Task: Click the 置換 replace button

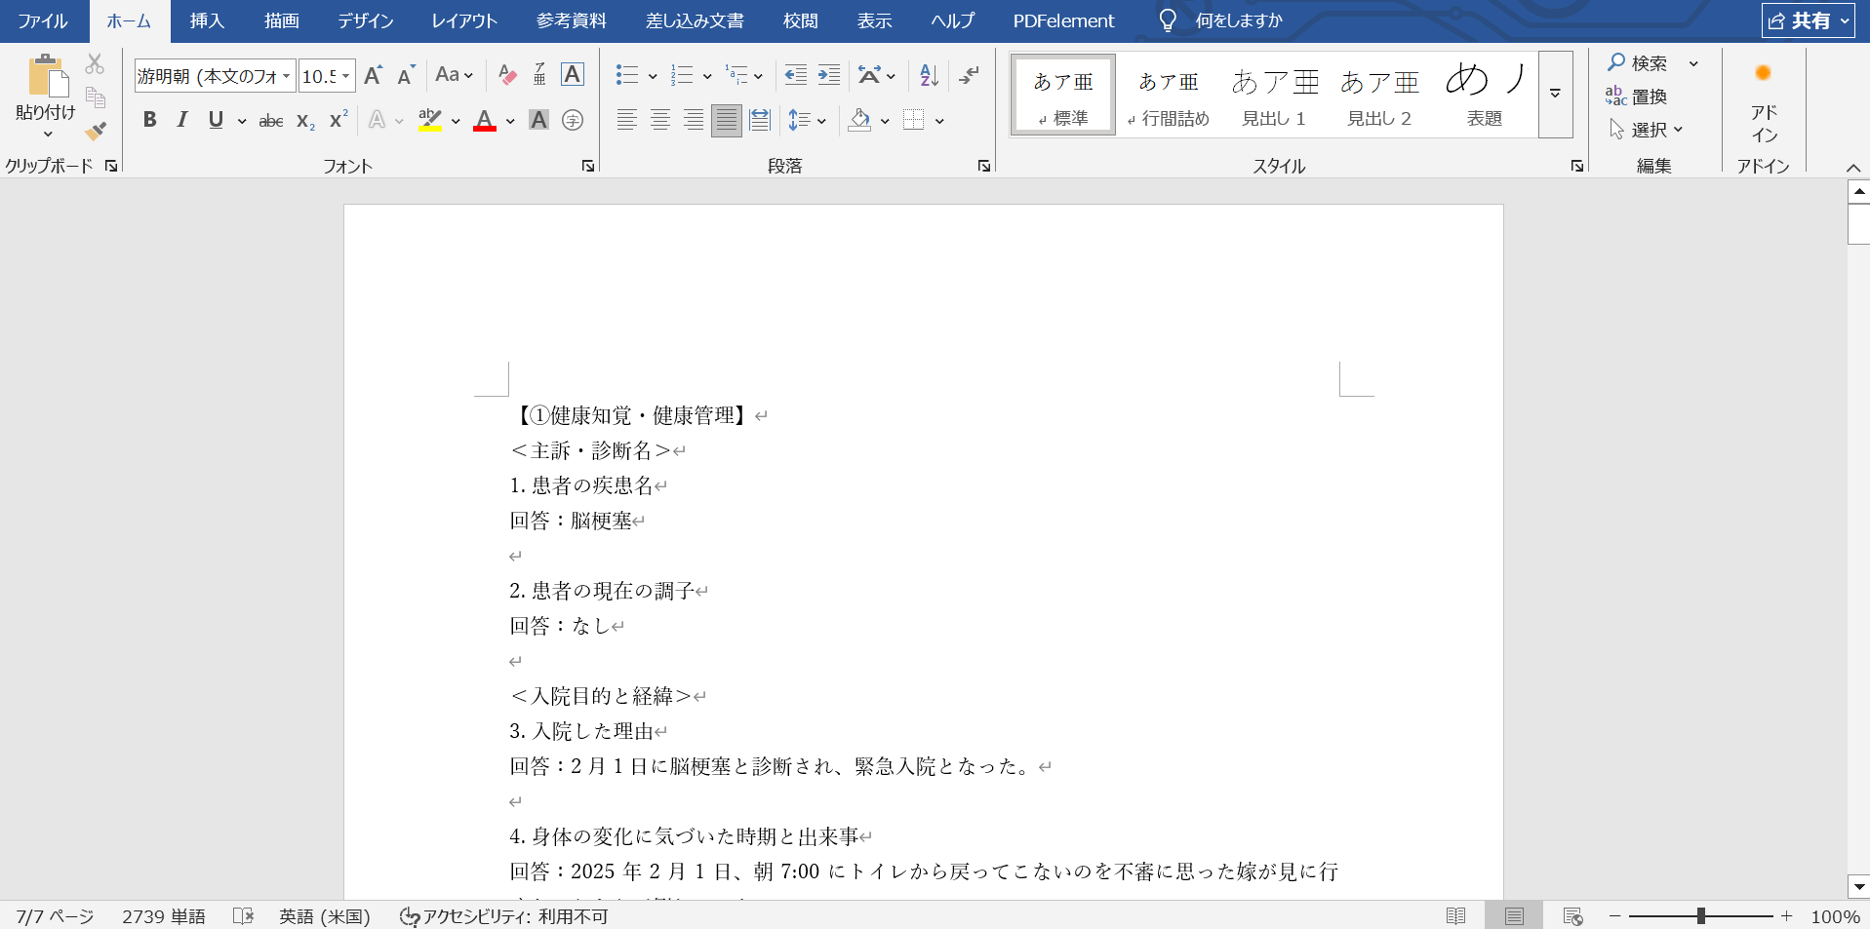Action: point(1638,97)
